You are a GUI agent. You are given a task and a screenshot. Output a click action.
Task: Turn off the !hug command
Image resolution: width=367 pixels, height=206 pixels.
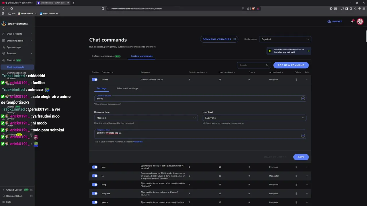click(x=95, y=185)
